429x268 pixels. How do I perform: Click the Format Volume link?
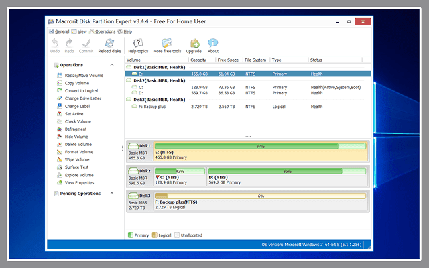click(x=78, y=152)
